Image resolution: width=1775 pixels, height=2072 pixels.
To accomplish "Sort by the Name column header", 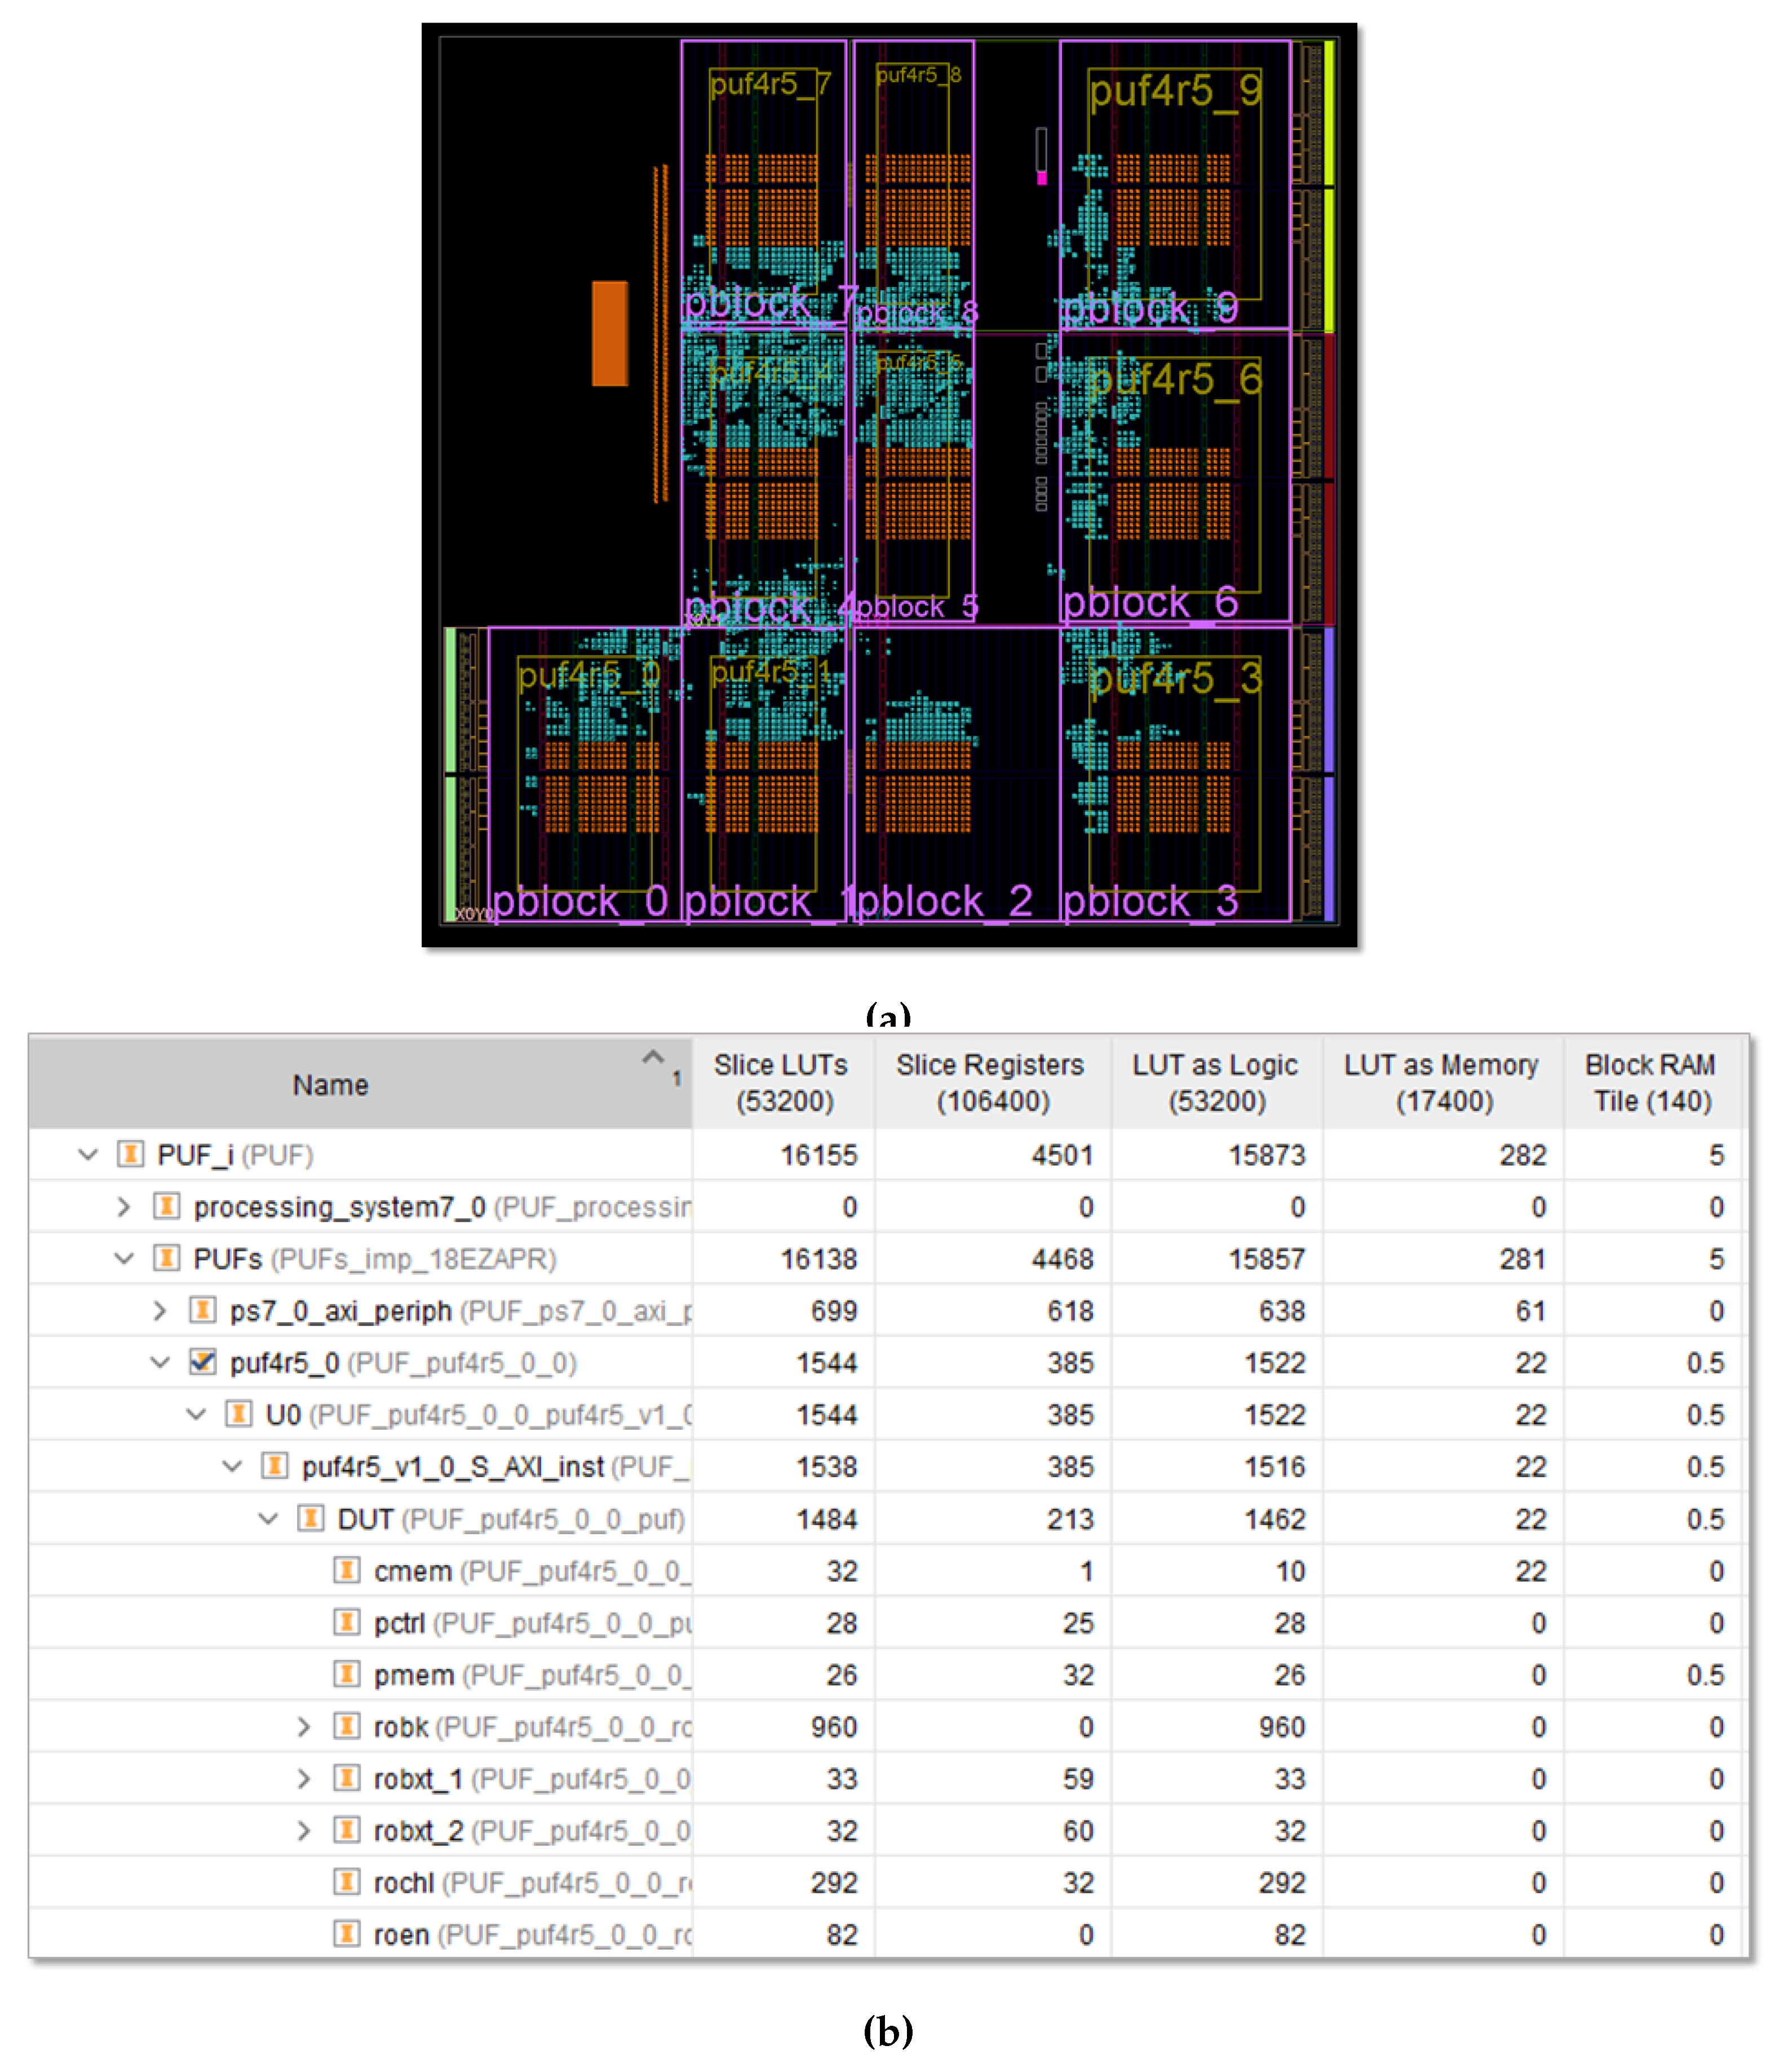I will pos(330,1085).
